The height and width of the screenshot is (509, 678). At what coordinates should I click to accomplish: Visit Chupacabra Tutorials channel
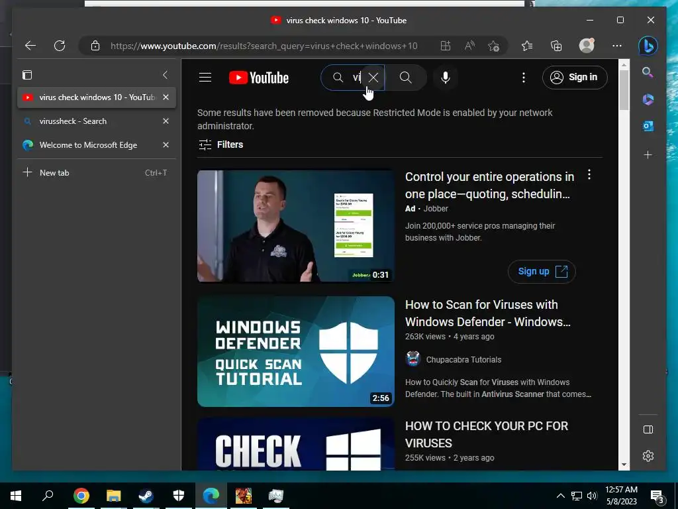(x=463, y=360)
